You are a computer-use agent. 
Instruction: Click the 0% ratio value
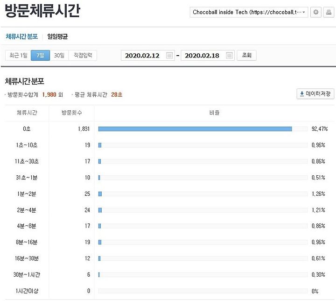point(315,291)
